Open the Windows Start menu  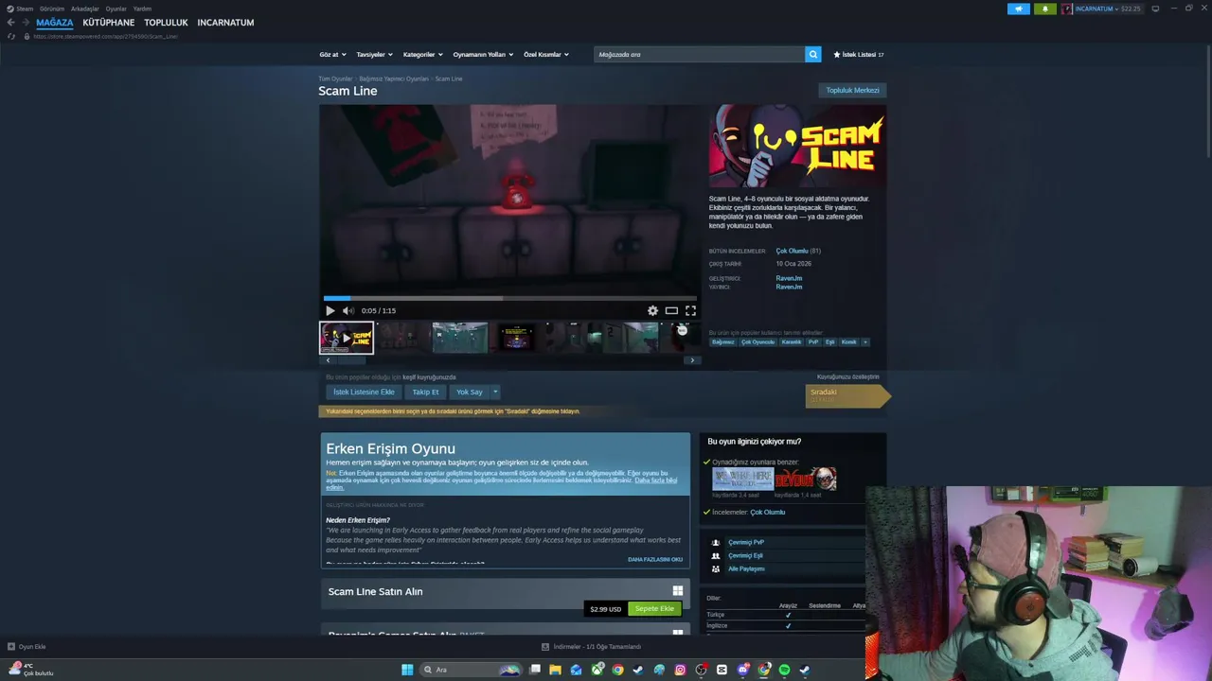coord(407,670)
